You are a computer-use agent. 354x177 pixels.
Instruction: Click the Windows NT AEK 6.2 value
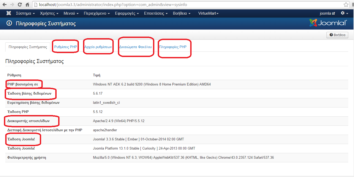click(x=152, y=84)
